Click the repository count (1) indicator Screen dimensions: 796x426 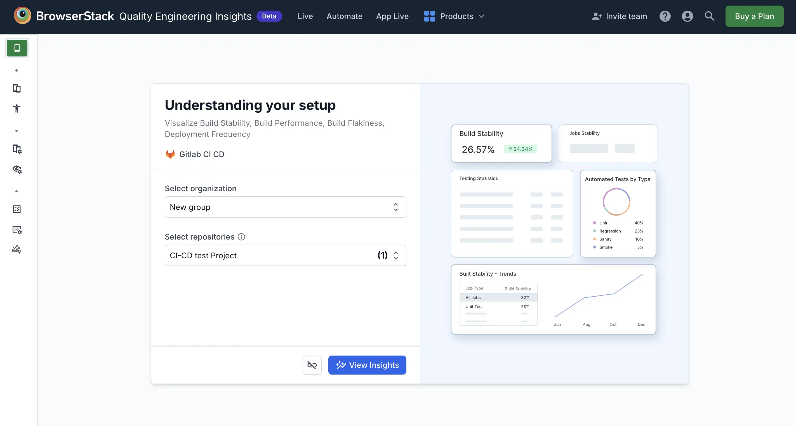(x=382, y=255)
